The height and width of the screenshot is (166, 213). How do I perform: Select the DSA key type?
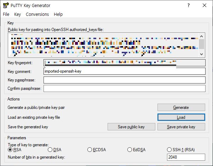coord(54,150)
